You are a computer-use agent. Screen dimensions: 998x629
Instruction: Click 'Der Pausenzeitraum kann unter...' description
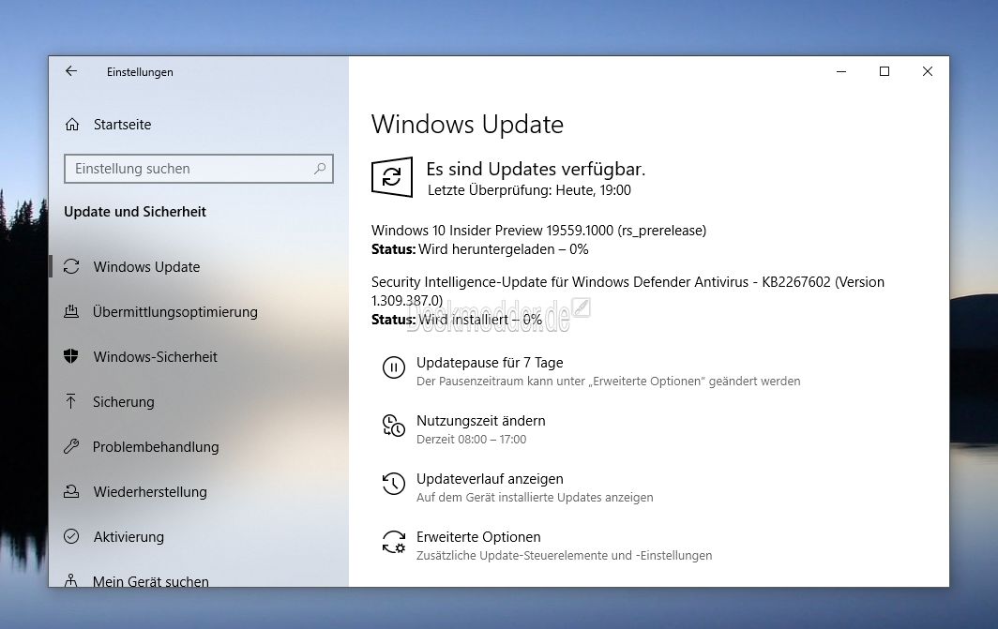[609, 382]
